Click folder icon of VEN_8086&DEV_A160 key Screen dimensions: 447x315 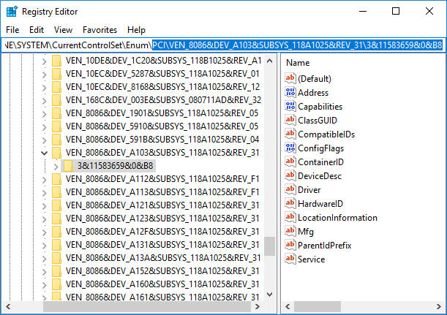[x=56, y=284]
